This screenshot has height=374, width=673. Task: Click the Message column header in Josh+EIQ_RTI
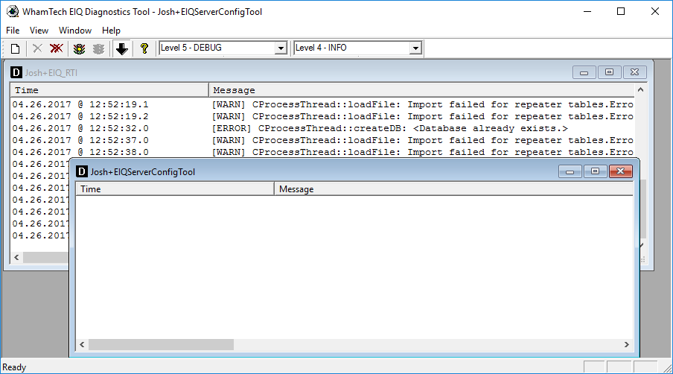[421, 90]
